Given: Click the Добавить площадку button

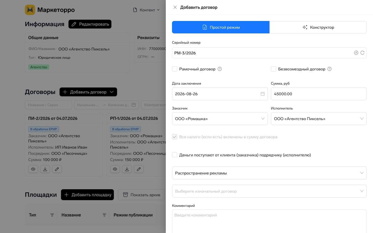Looking at the screenshot, I should [87, 195].
